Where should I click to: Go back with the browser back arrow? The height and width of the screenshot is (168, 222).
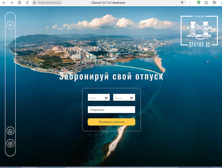click(4, 3)
